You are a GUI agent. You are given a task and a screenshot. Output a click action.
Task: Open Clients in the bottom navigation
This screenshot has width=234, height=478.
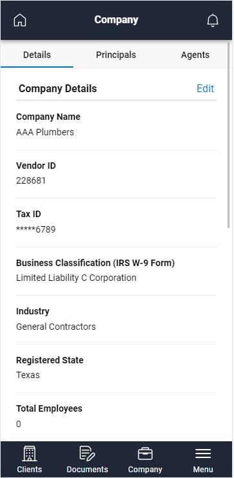coord(30,459)
